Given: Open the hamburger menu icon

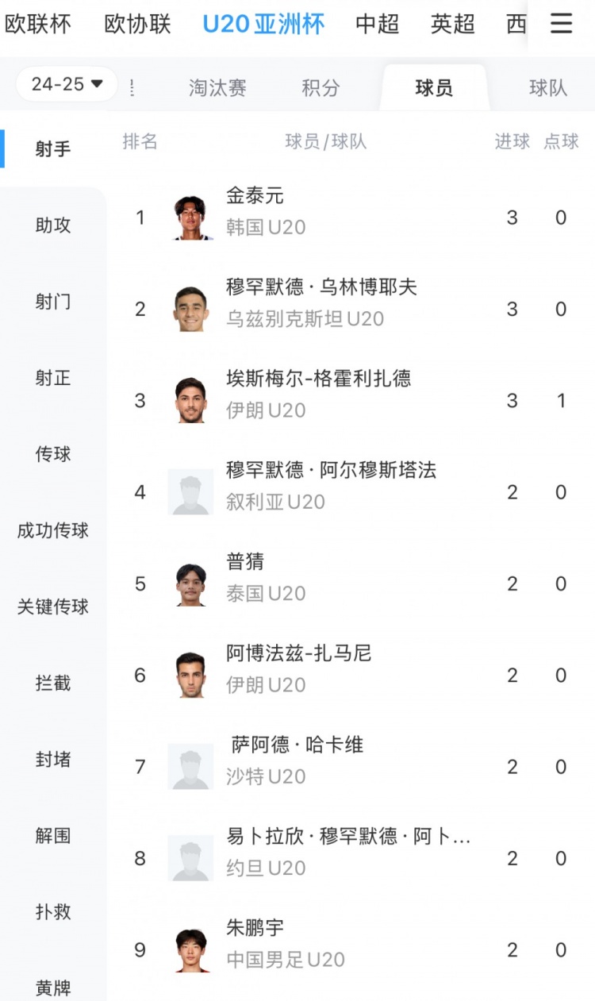Looking at the screenshot, I should click(561, 24).
